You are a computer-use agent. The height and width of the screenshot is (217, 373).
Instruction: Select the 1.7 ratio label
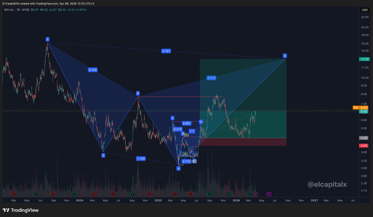(192, 131)
